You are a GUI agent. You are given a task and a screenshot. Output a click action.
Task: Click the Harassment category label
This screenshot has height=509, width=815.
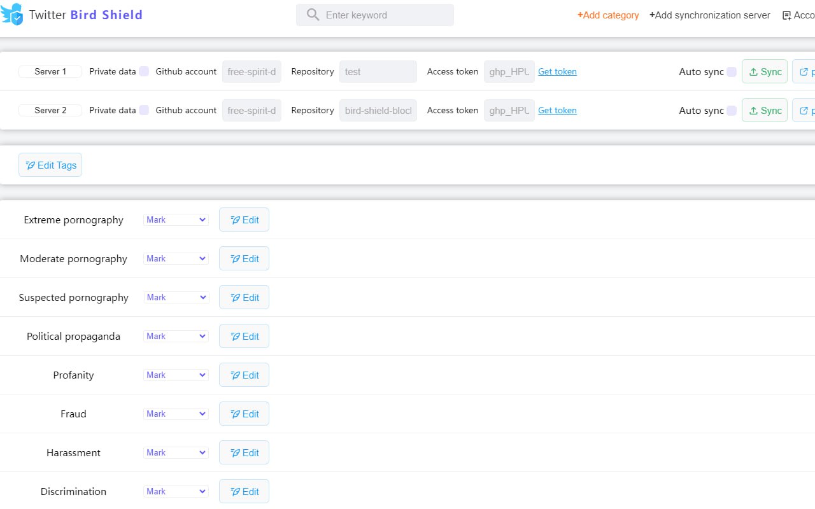click(73, 453)
